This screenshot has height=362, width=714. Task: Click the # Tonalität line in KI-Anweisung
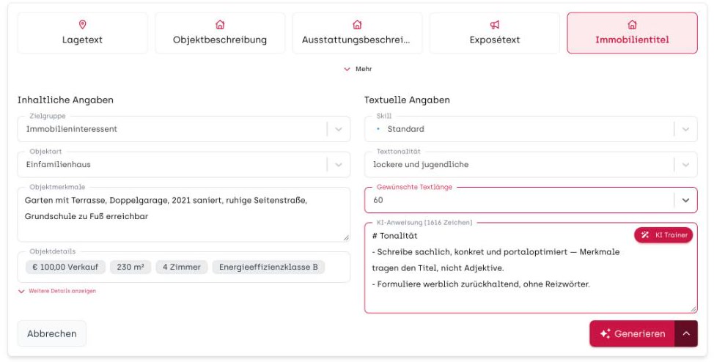coord(395,235)
